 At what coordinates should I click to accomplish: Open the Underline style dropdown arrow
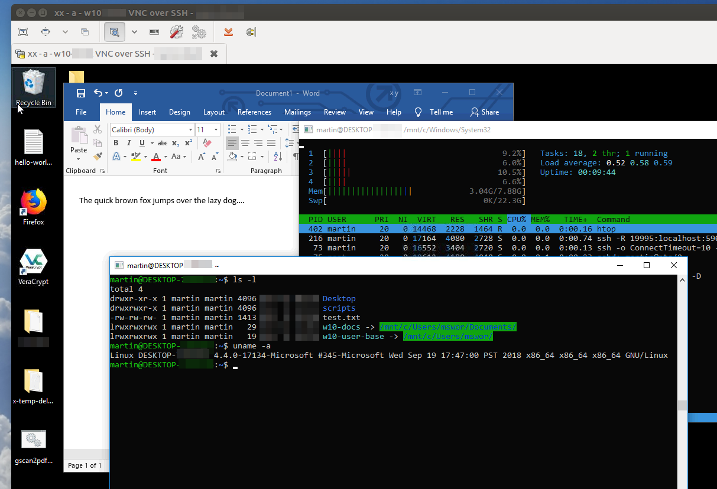click(x=152, y=143)
